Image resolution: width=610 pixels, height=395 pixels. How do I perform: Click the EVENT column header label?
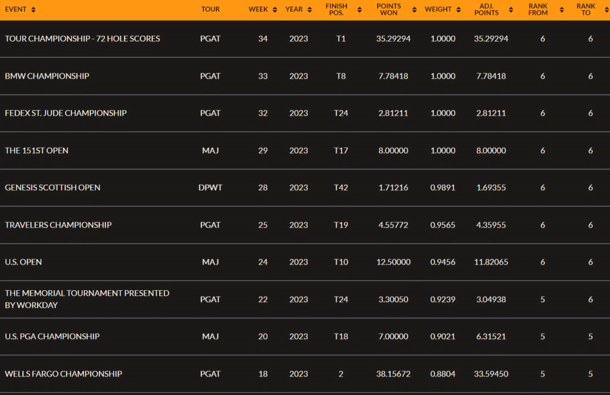point(15,10)
